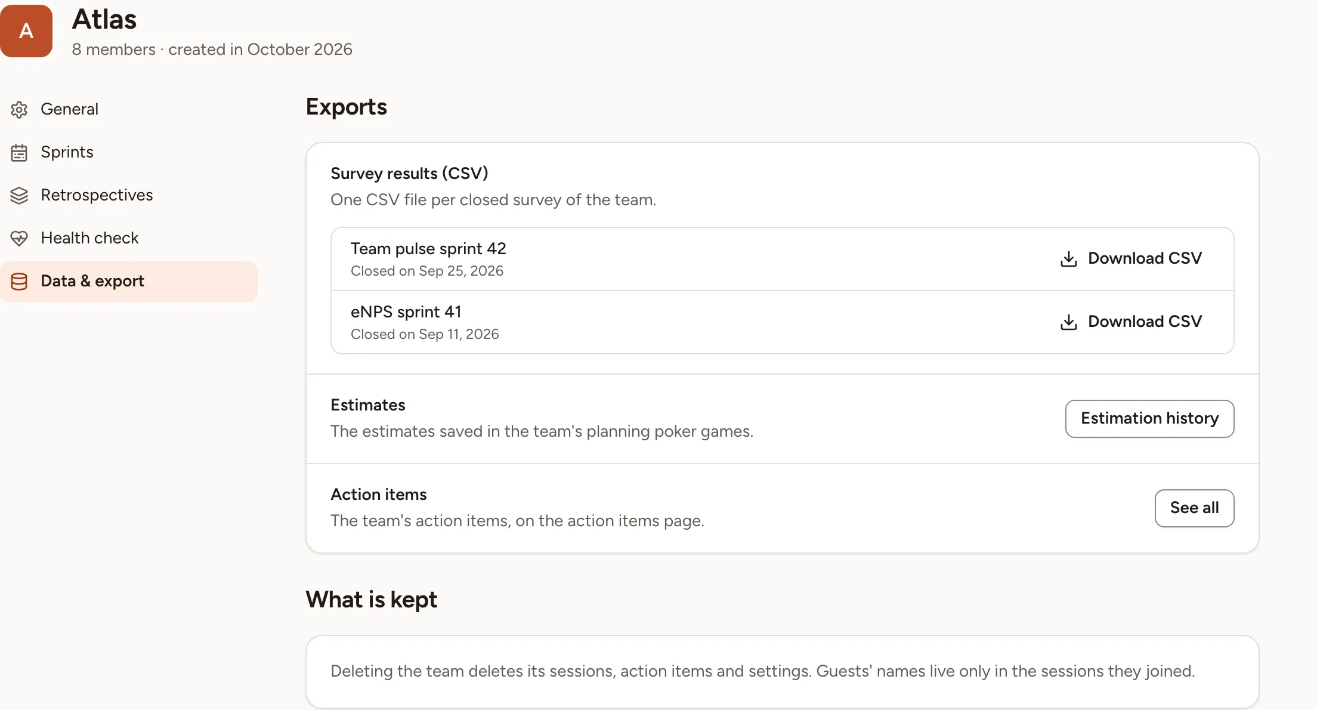
Task: Click download icon for Team pulse sprint 42
Action: coord(1069,259)
